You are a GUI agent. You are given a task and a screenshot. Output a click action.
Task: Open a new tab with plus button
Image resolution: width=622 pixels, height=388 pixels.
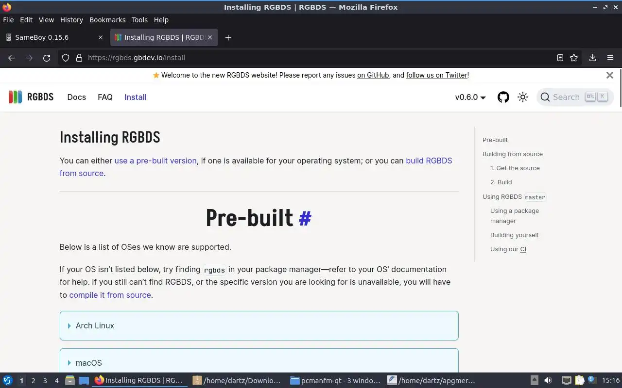228,37
